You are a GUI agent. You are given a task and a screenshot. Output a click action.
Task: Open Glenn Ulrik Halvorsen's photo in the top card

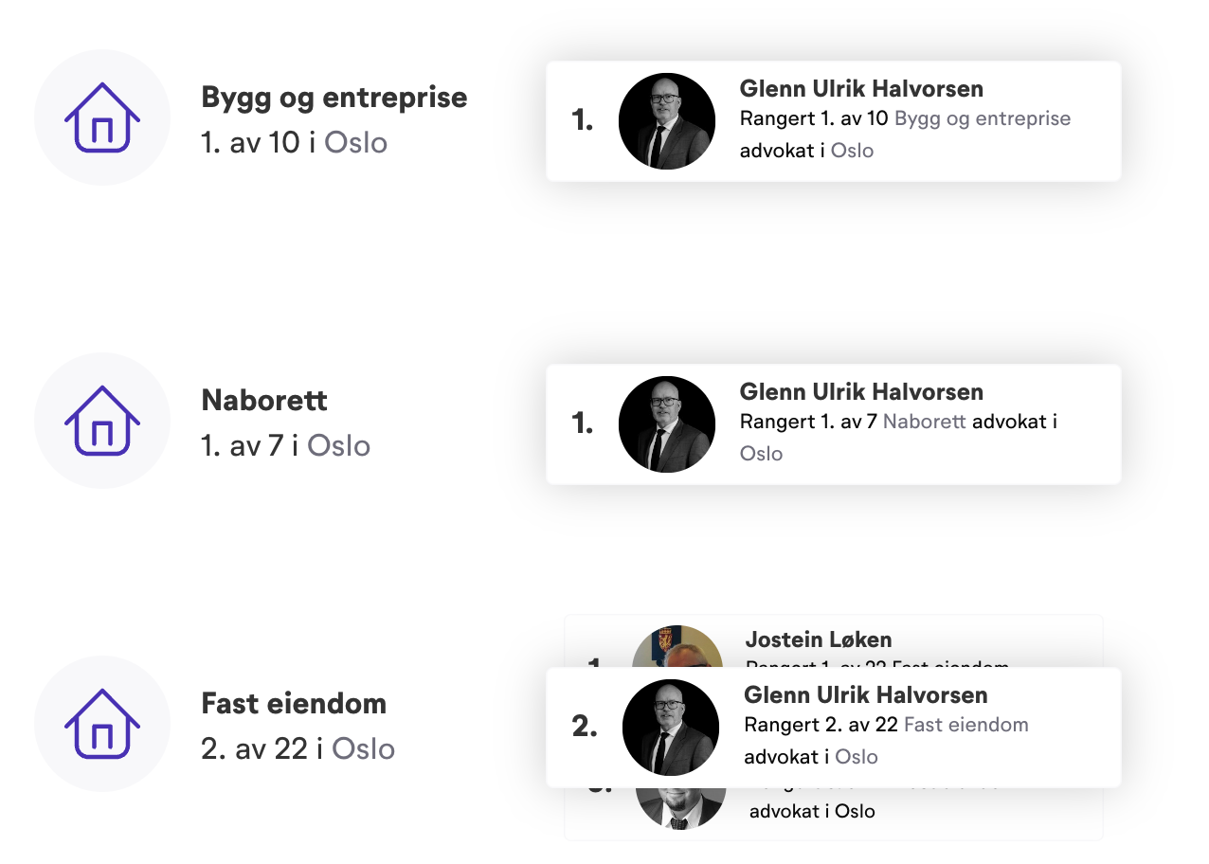667,120
